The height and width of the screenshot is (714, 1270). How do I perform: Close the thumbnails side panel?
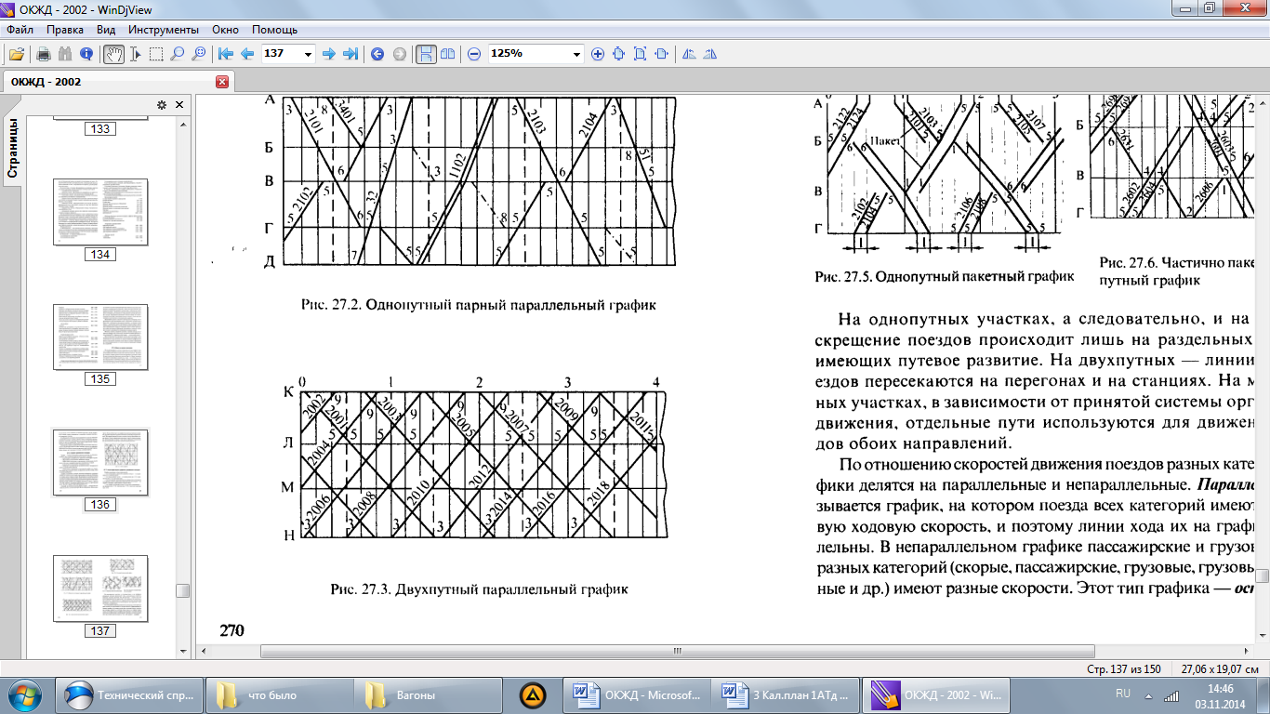click(x=179, y=105)
